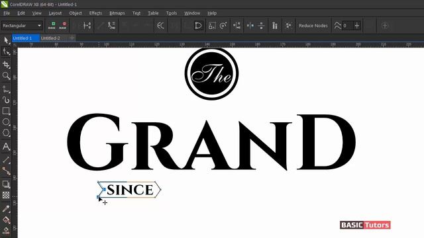This screenshot has height=238, width=424.
Task: Open the Help menu
Action: [x=212, y=13]
